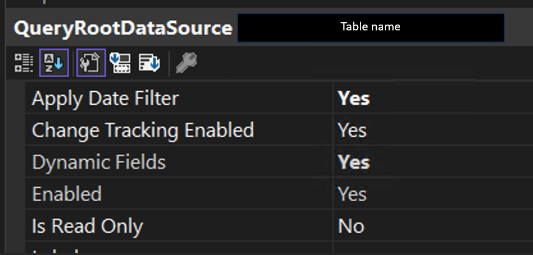Click the Table name box in header
The image size is (533, 255).
pos(370,27)
